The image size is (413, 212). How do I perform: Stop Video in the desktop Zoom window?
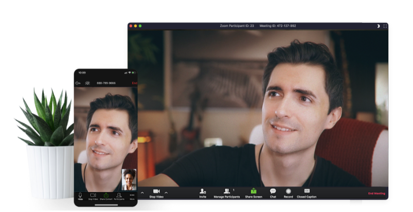(x=156, y=194)
